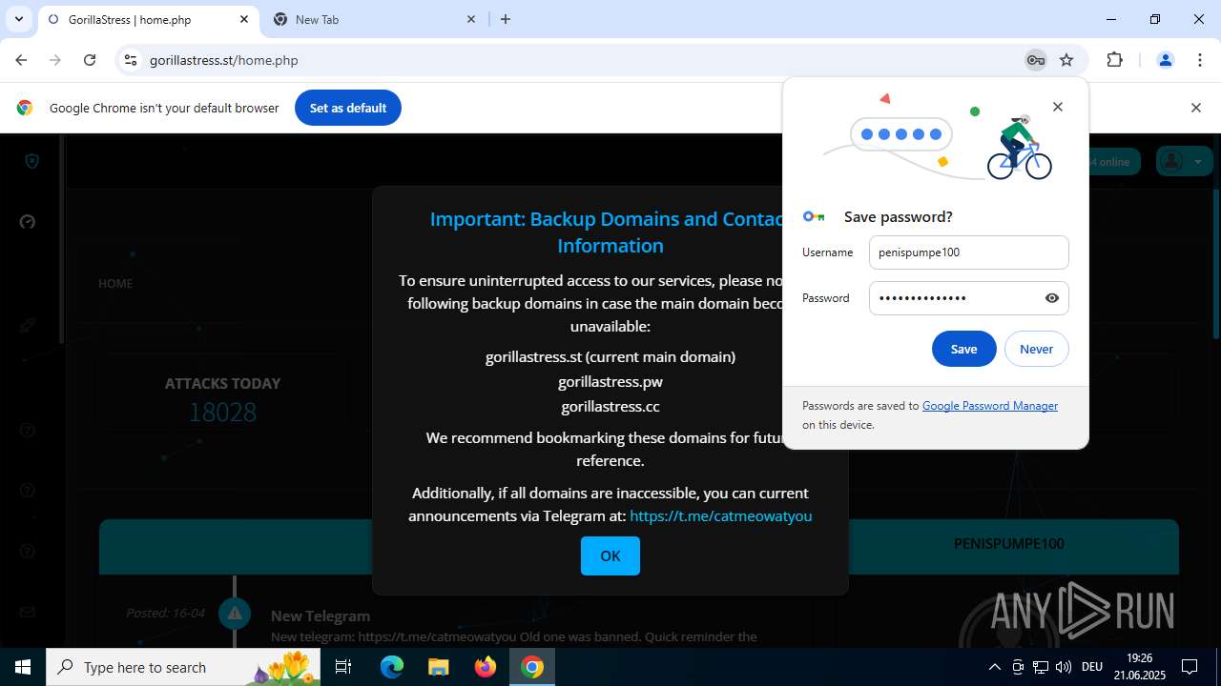Open the volume control in tray
The width and height of the screenshot is (1221, 686).
[x=1064, y=667]
